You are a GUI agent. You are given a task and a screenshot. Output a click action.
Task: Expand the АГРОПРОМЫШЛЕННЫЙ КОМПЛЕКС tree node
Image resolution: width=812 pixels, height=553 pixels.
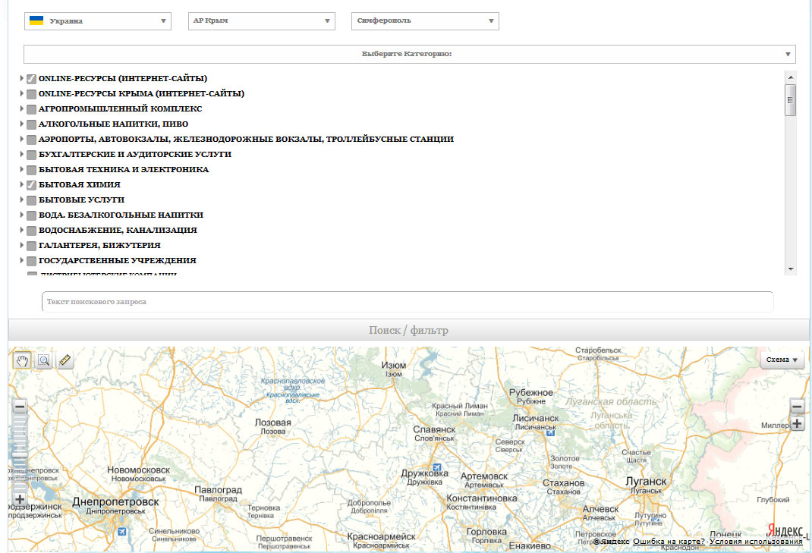click(x=22, y=108)
